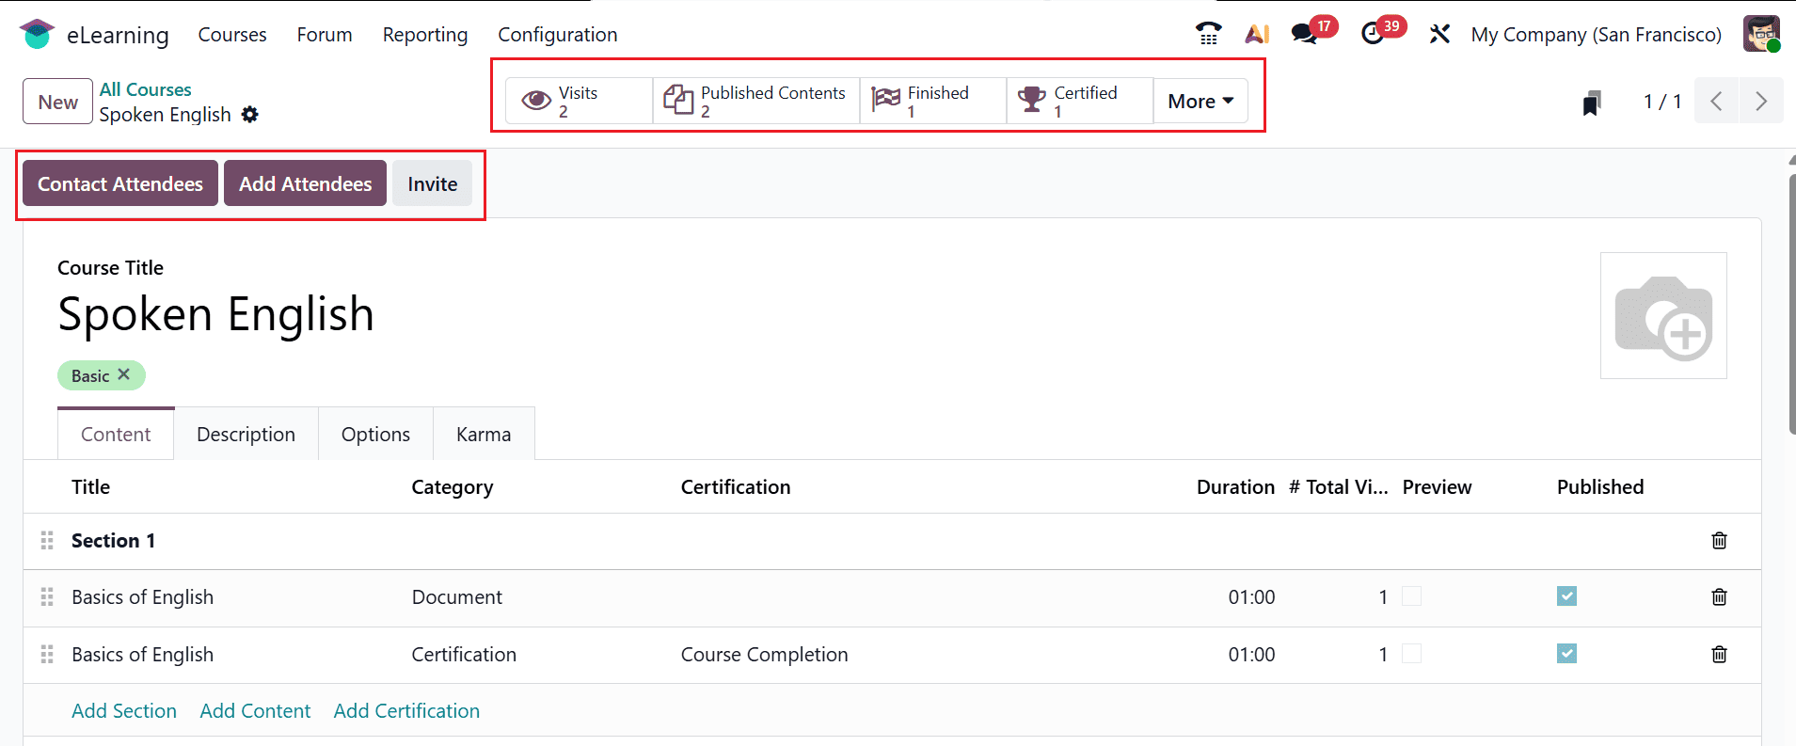Click the Add Certification link
The height and width of the screenshot is (746, 1796).
point(406,710)
